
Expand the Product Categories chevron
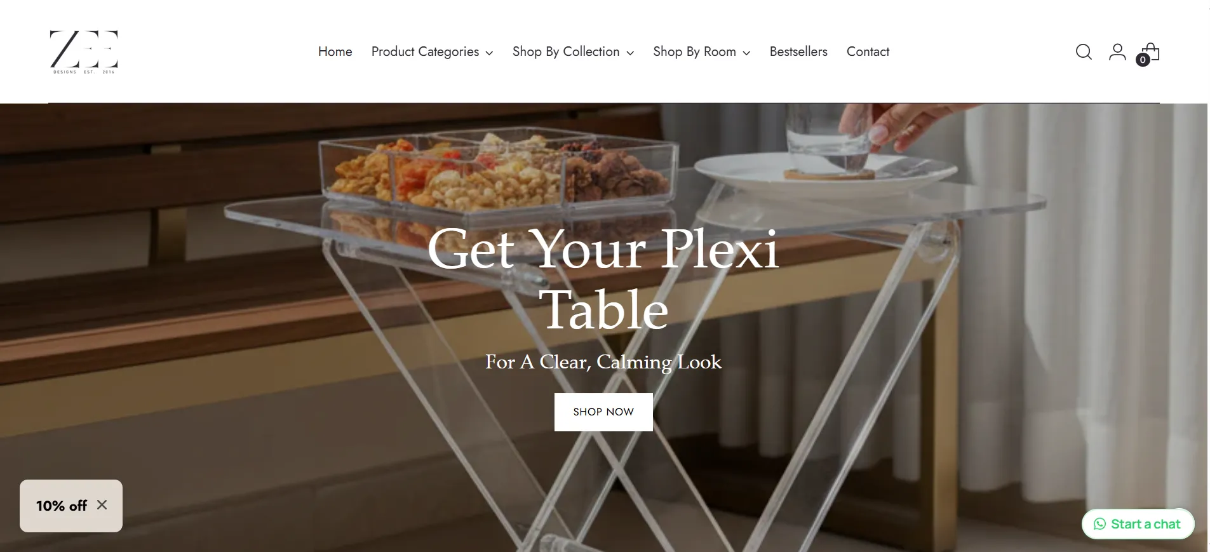[489, 53]
